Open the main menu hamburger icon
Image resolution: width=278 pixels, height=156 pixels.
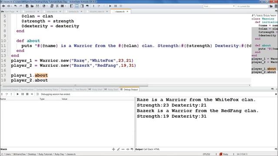pyautogui.click(x=276, y=6)
